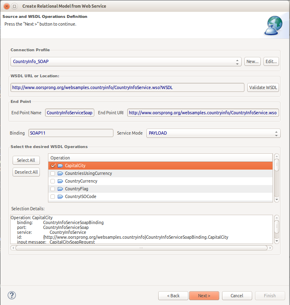This screenshot has height=305, width=290.
Task: Click the Operation column header
Action: (161, 158)
